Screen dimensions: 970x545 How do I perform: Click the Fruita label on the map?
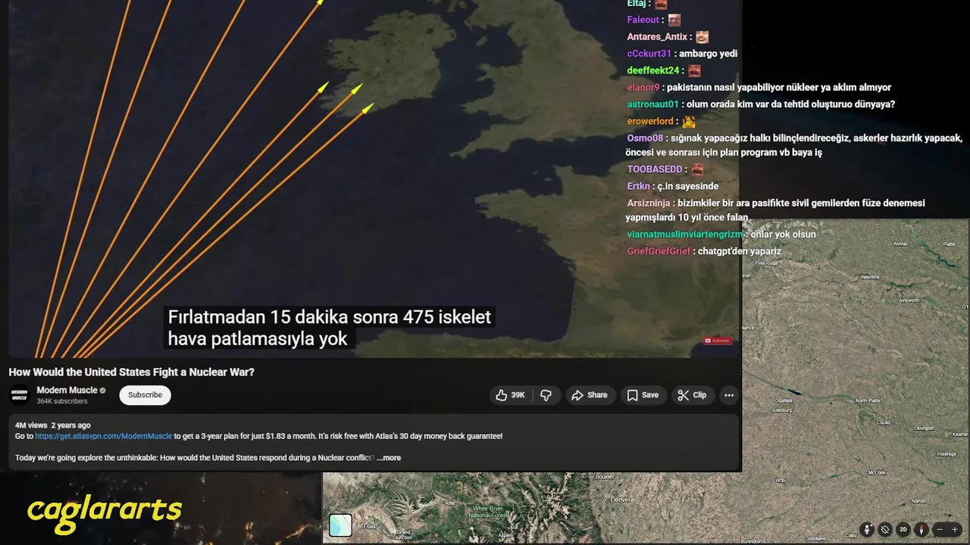(x=371, y=526)
